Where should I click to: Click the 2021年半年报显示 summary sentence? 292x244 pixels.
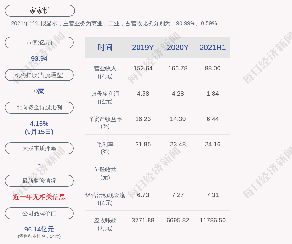(116, 23)
